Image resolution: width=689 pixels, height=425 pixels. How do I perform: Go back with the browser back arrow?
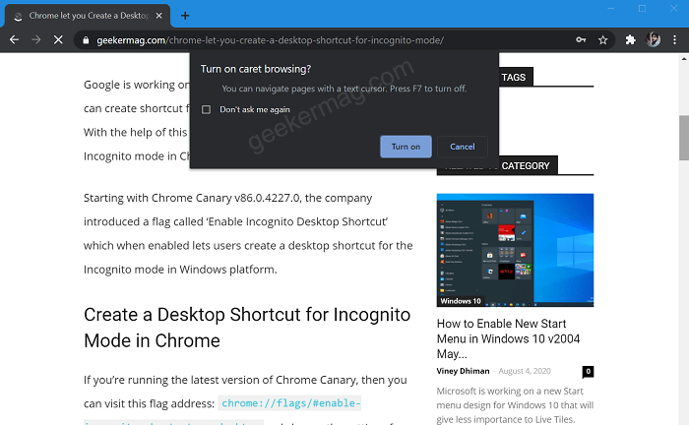(14, 40)
